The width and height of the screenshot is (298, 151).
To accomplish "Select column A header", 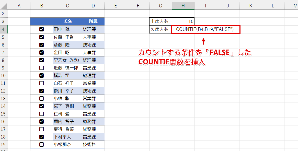I will click(19, 6).
